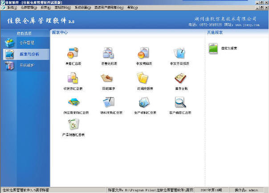Viewport: 269px width, 193px height.
Task: Click the child window icon in menu bar
Action: [x=3, y=8]
